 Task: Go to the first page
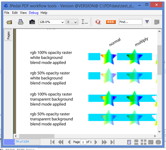pyautogui.click(x=52, y=142)
